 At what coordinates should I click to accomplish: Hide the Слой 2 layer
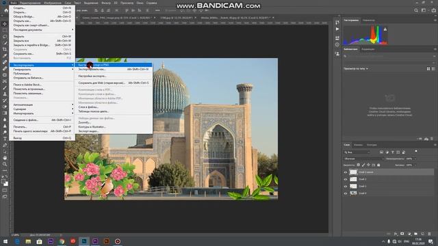coord(346,179)
